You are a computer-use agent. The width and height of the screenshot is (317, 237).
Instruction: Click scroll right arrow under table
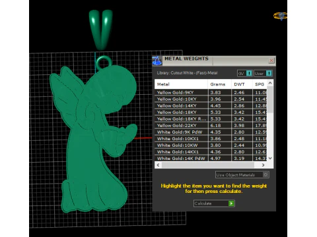click(x=263, y=165)
